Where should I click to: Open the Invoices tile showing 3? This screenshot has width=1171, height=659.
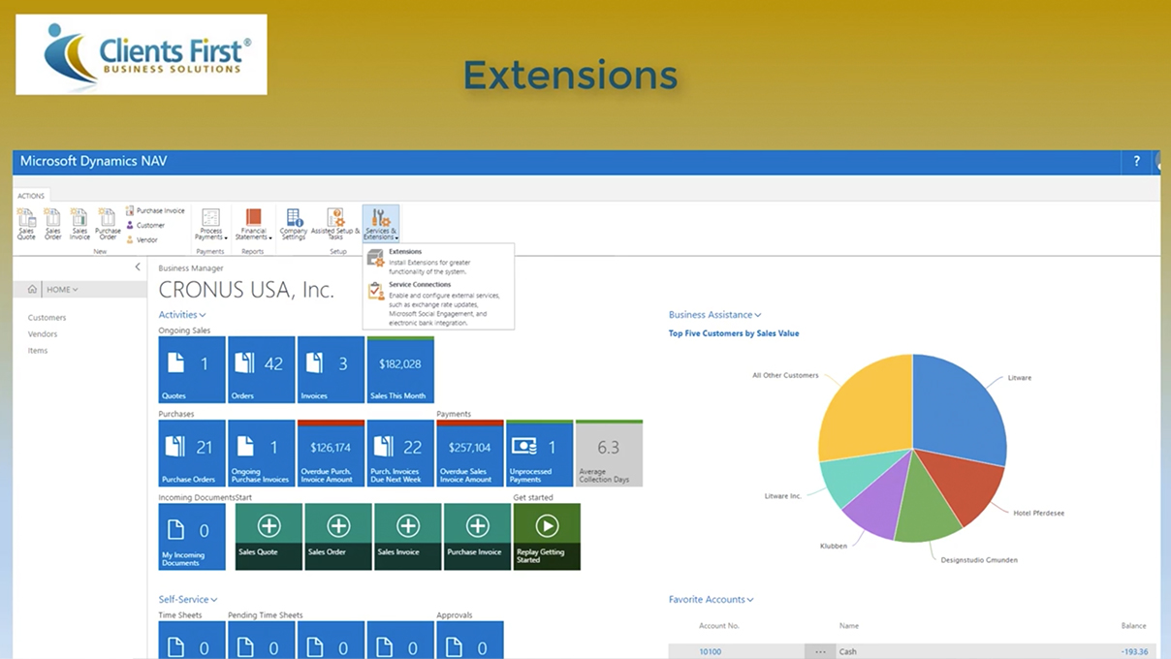pyautogui.click(x=331, y=369)
